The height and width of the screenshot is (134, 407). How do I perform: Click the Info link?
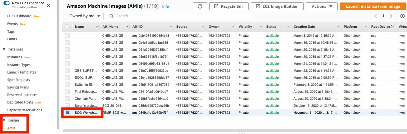point(165,7)
